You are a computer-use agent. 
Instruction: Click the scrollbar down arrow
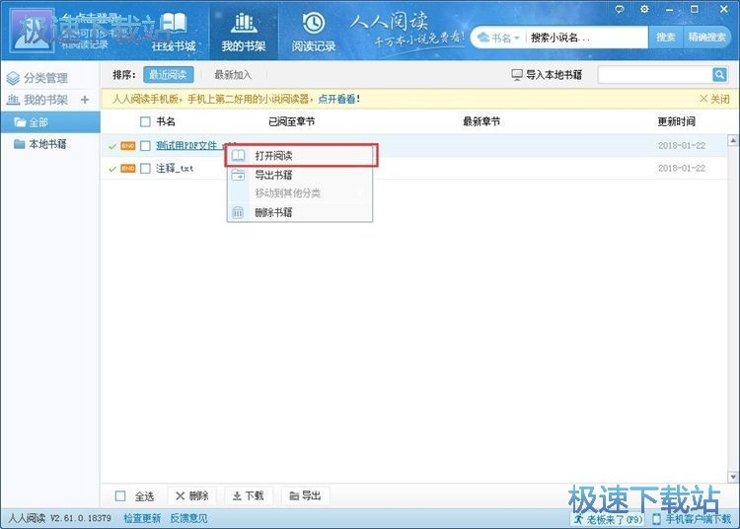point(733,477)
